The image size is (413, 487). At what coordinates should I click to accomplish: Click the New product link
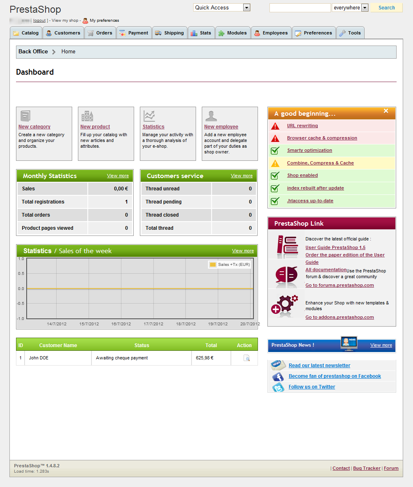(95, 127)
